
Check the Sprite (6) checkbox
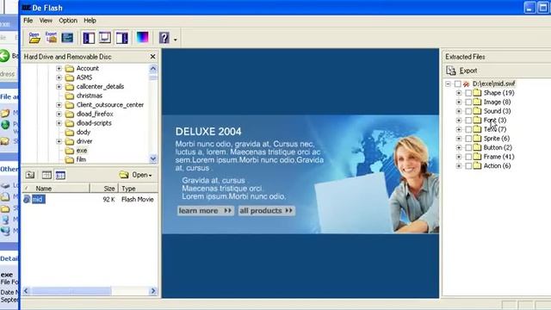(468, 139)
